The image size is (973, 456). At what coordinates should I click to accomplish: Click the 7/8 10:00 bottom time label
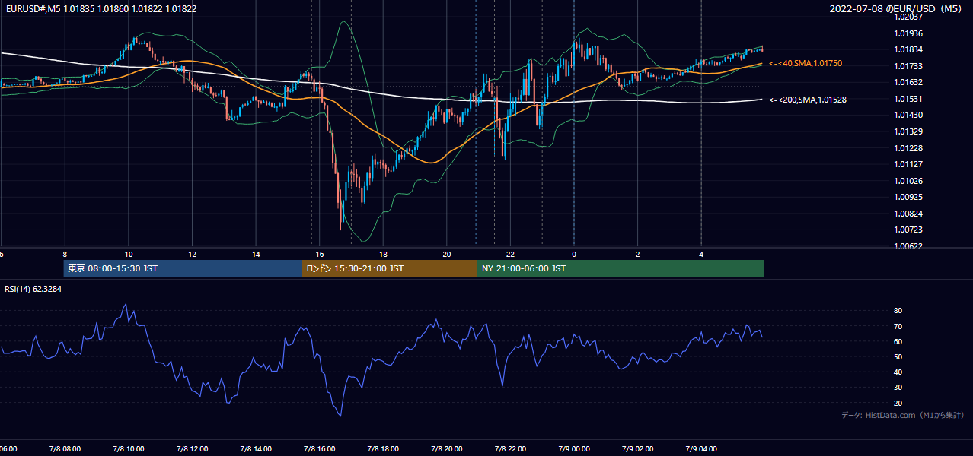[128, 449]
